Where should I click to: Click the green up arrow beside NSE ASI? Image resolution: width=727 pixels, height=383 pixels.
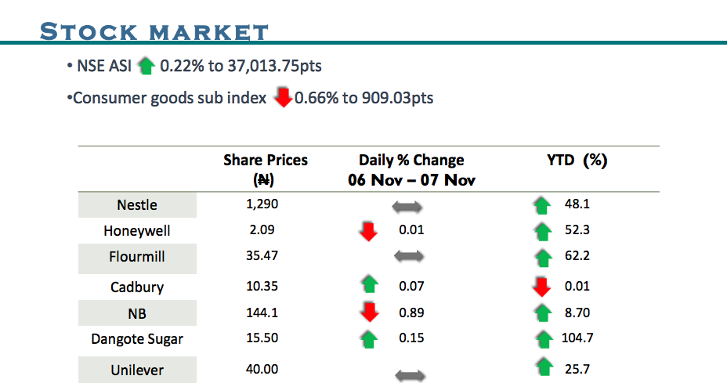(145, 67)
